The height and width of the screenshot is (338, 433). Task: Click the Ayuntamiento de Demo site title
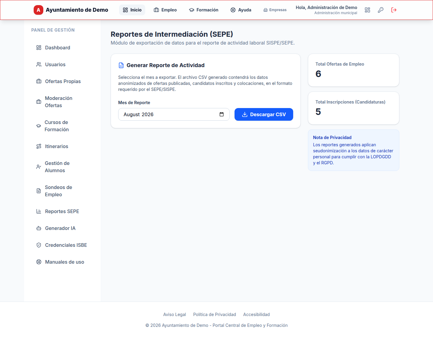[77, 10]
